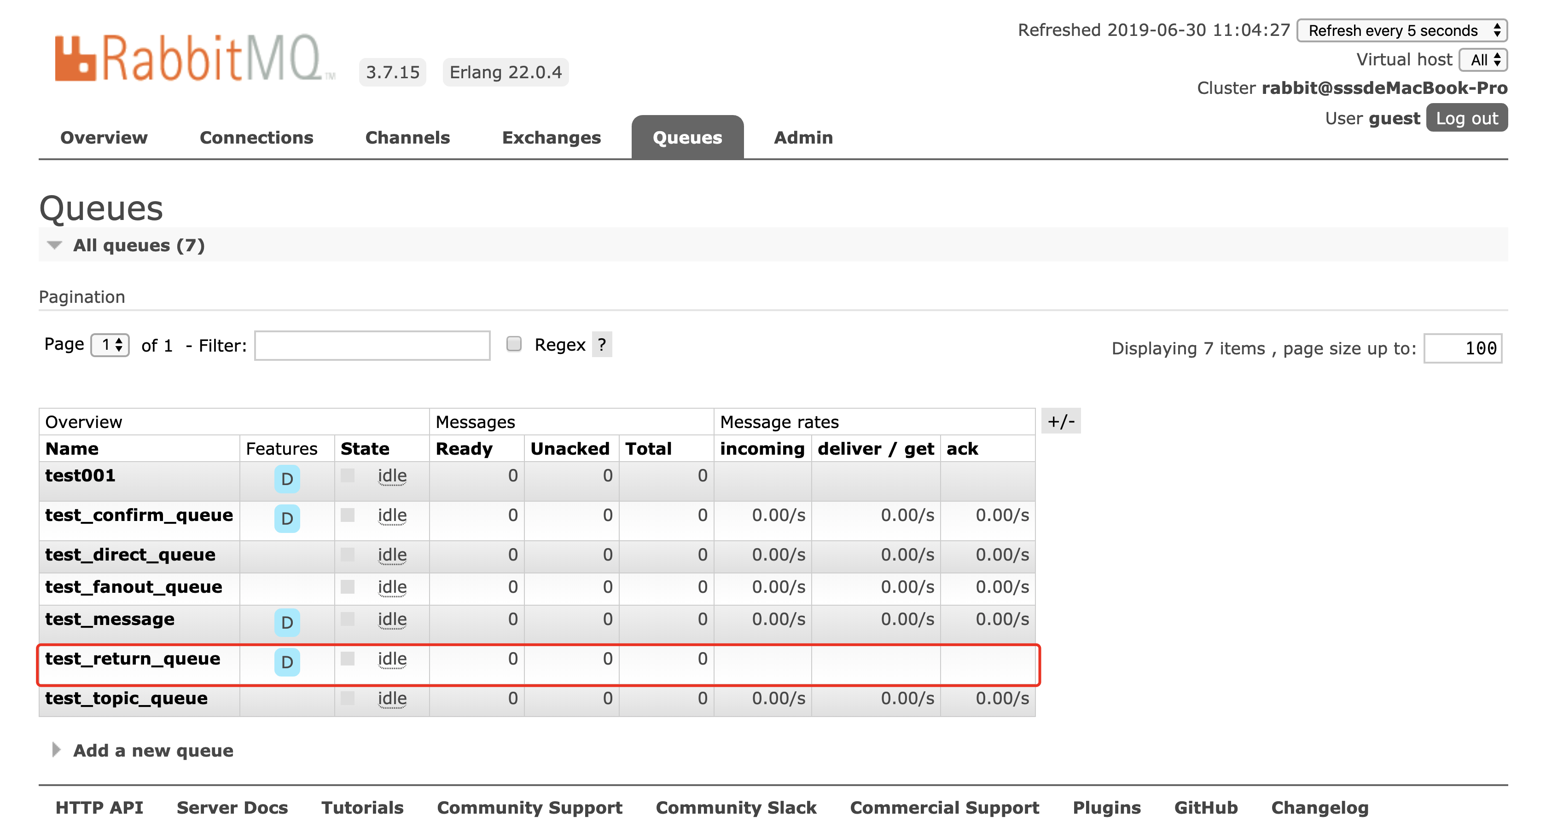Switch to the Exchanges tab
The height and width of the screenshot is (833, 1546).
pos(551,138)
